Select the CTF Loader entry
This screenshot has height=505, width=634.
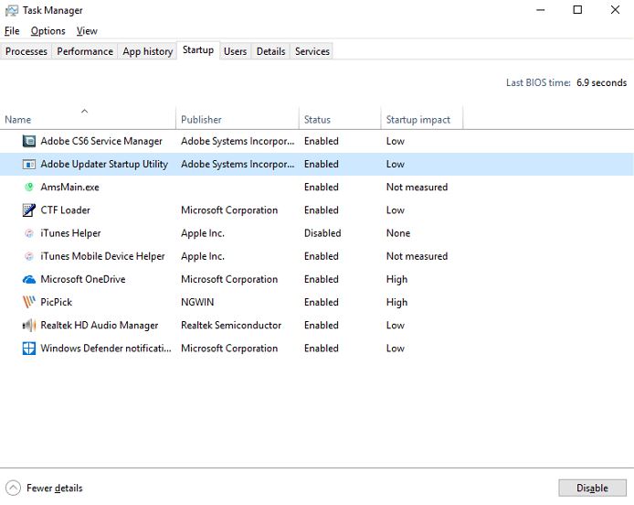[x=66, y=210]
